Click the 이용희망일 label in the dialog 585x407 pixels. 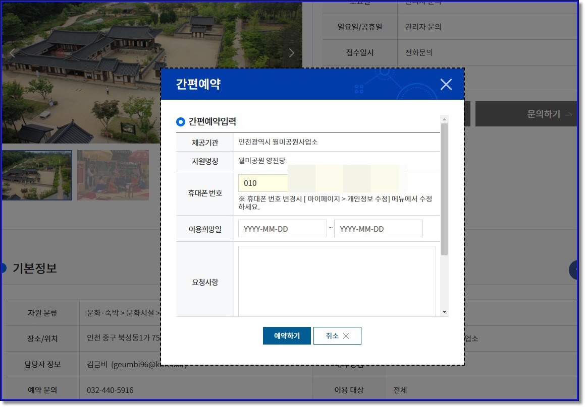[x=205, y=229]
